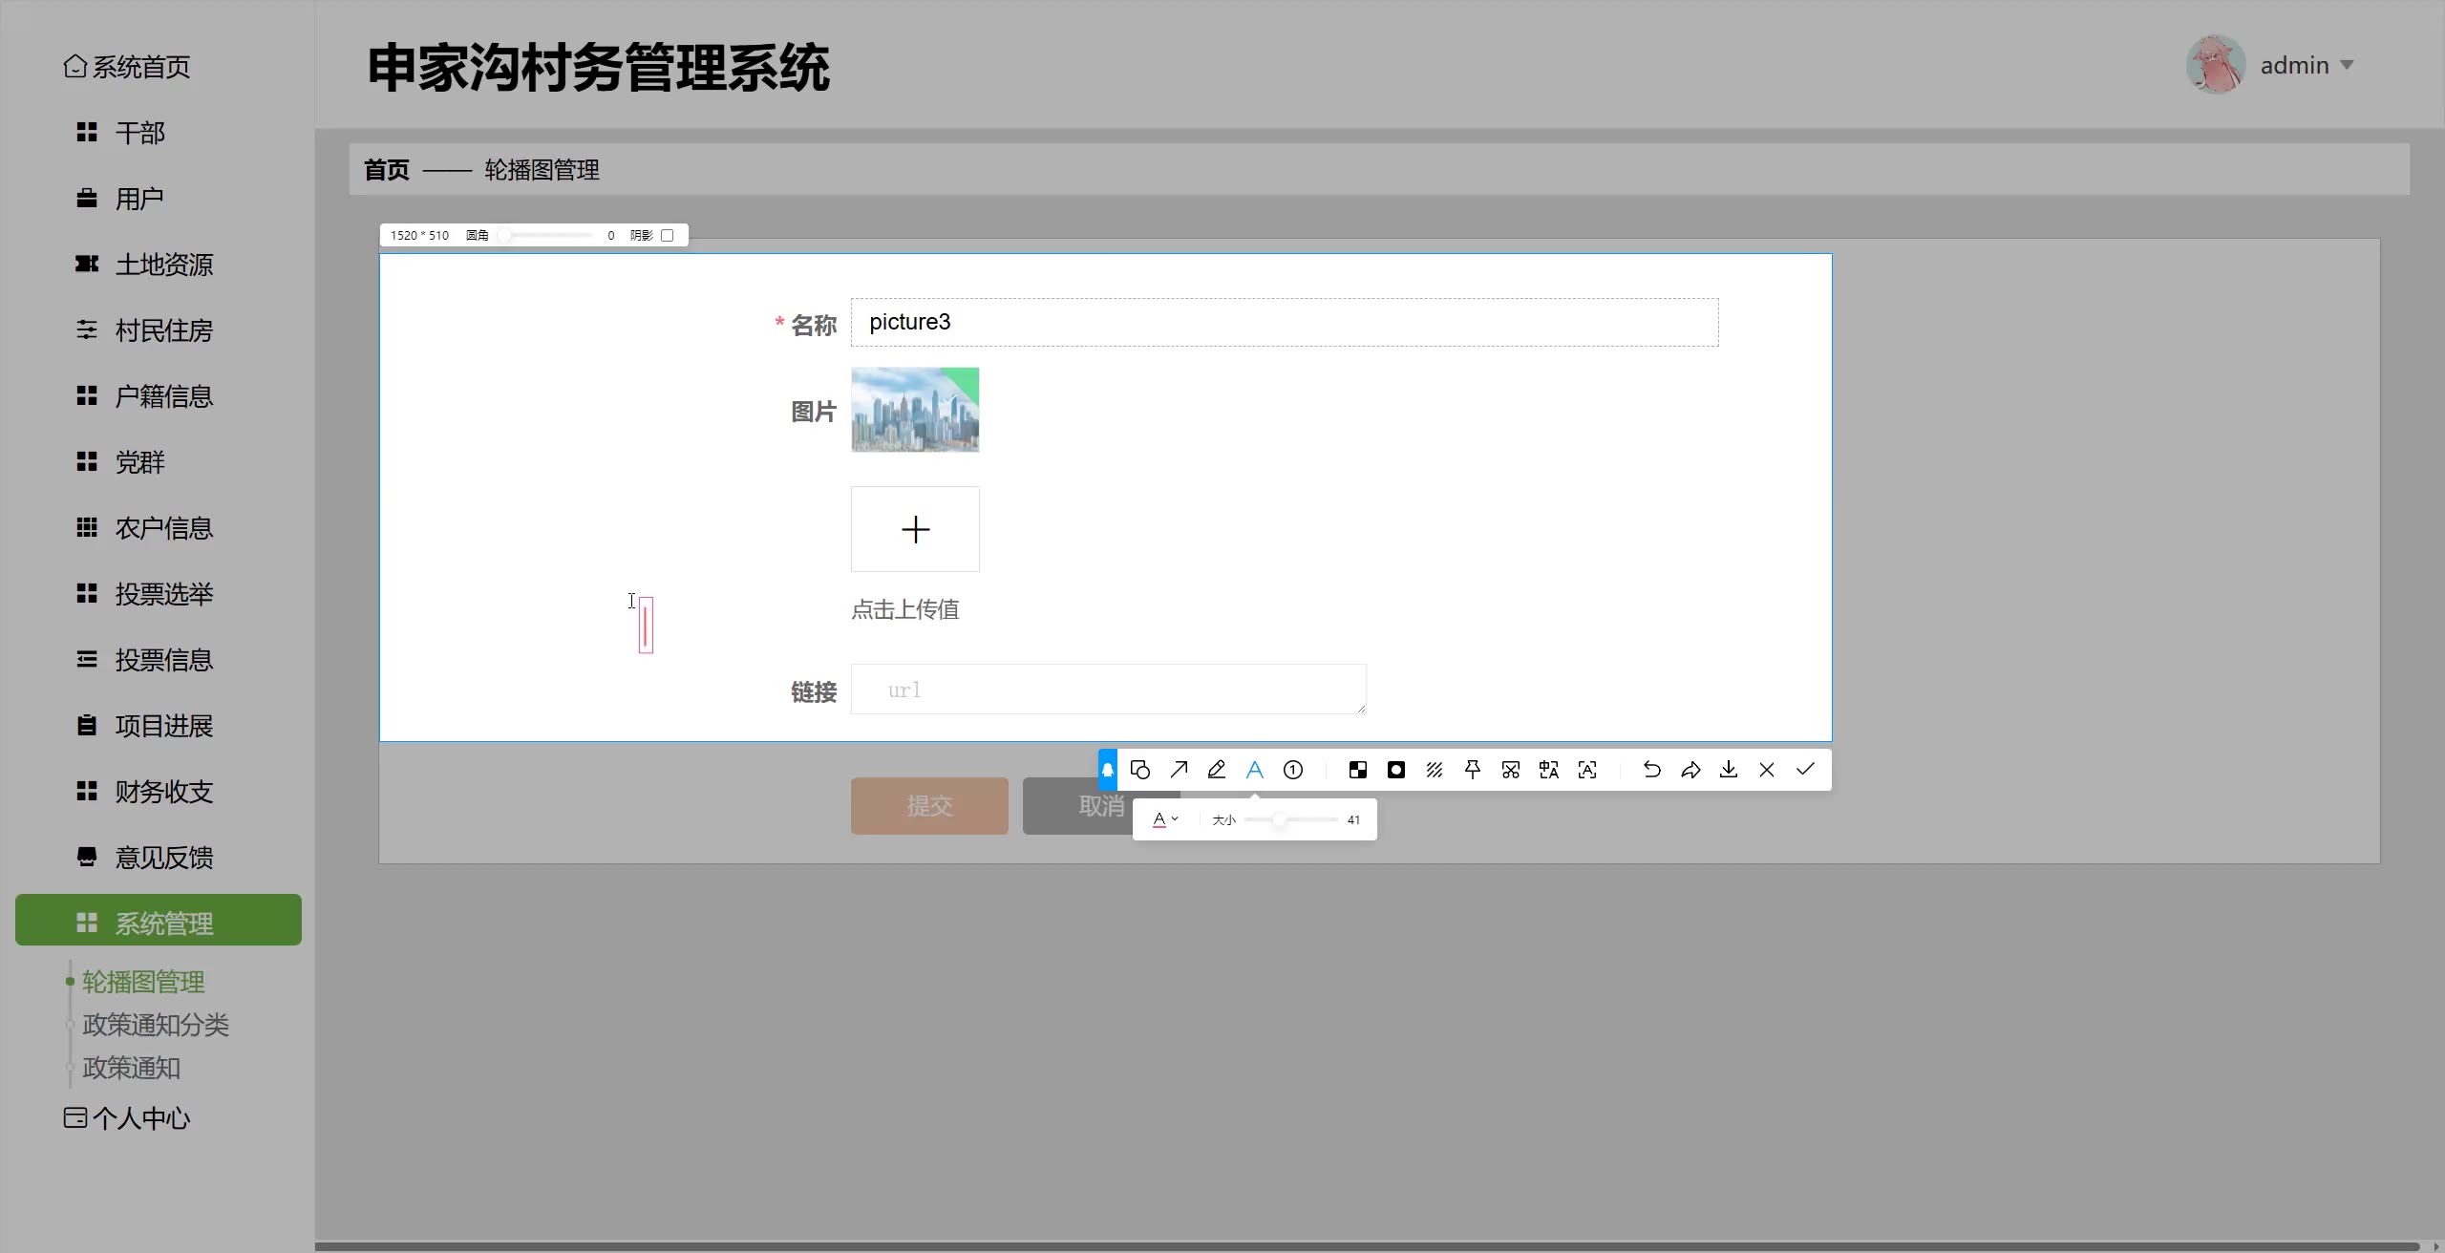Image resolution: width=2445 pixels, height=1253 pixels.
Task: Select the pencil annotation tool
Action: [x=1217, y=770]
